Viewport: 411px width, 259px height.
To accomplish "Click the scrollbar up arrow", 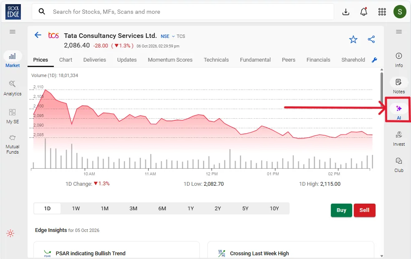I will pos(382,70).
